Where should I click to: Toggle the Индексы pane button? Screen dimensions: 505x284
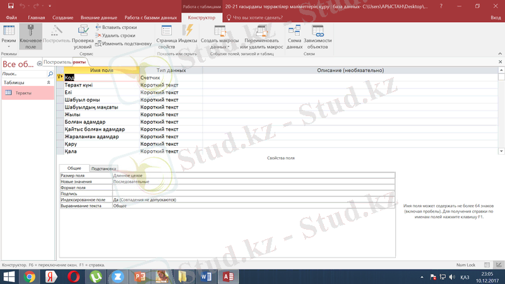coord(187,37)
